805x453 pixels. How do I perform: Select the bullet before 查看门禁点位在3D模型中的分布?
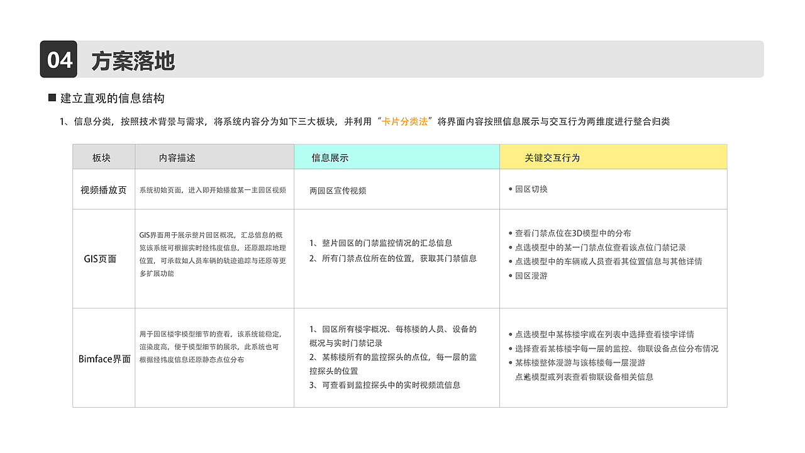[x=511, y=233]
